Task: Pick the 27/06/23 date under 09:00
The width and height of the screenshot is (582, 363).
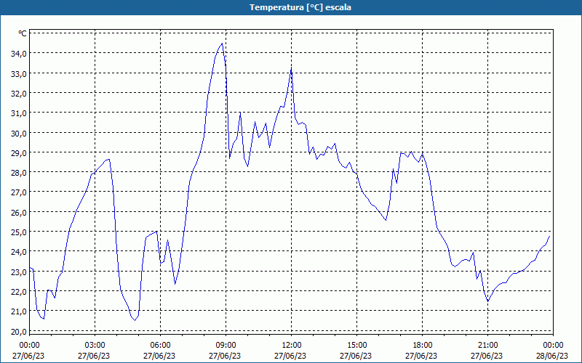Action: 225,356
